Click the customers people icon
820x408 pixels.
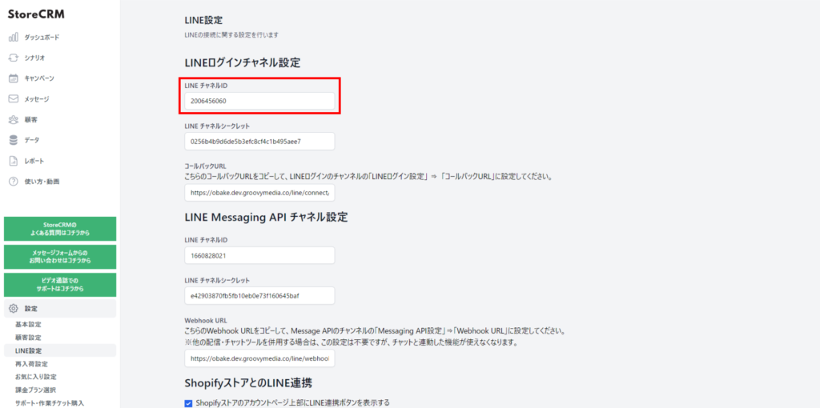click(14, 120)
